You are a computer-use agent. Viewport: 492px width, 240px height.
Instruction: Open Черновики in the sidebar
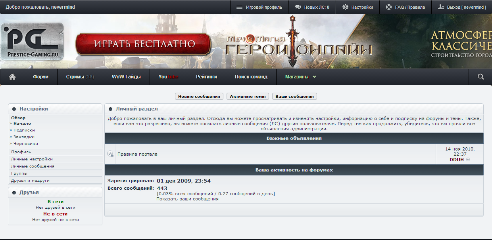26,143
